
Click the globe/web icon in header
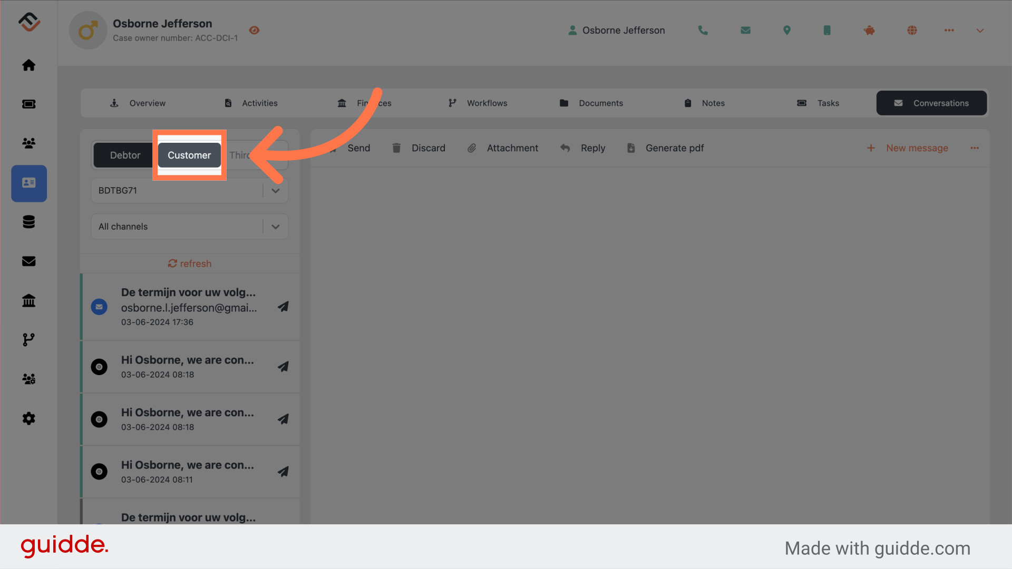pyautogui.click(x=912, y=29)
